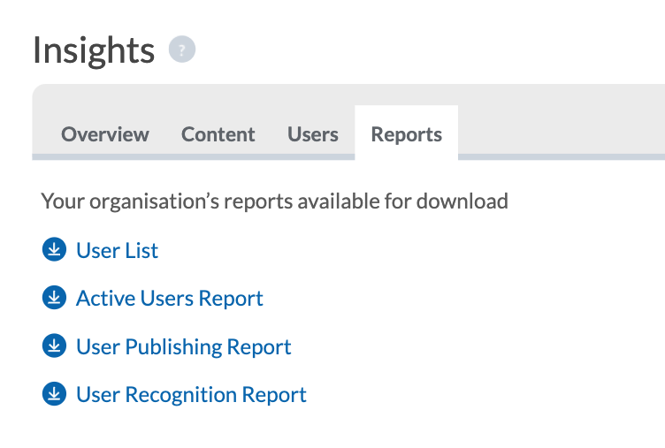
Task: Click the download icon for User Publishing Report
Action: tap(54, 345)
